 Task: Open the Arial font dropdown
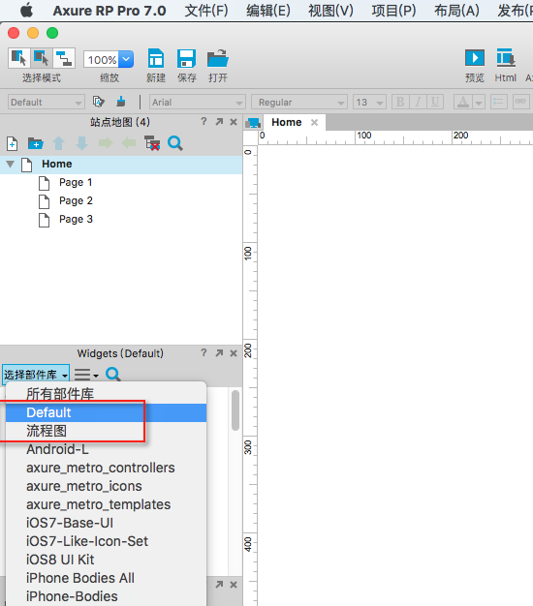198,103
